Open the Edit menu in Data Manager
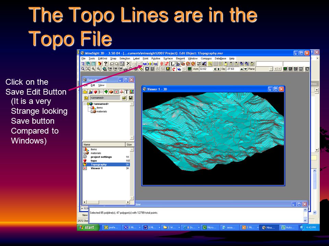Viewport: 329px width, 246px height. [93, 85]
